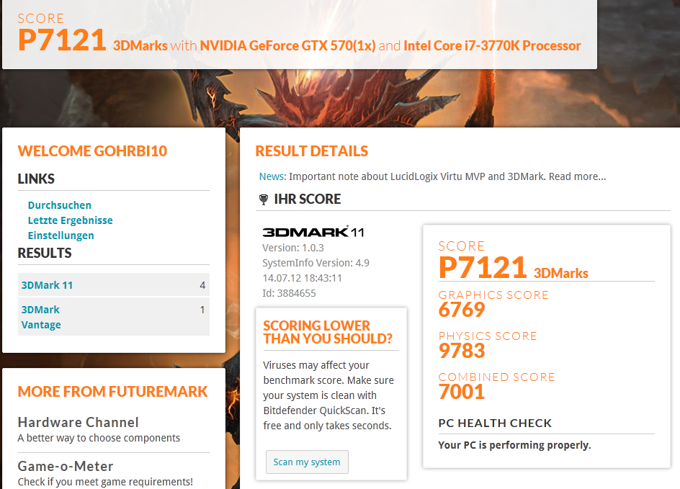Click SystemInfo Version: 4.9 text

click(x=316, y=263)
